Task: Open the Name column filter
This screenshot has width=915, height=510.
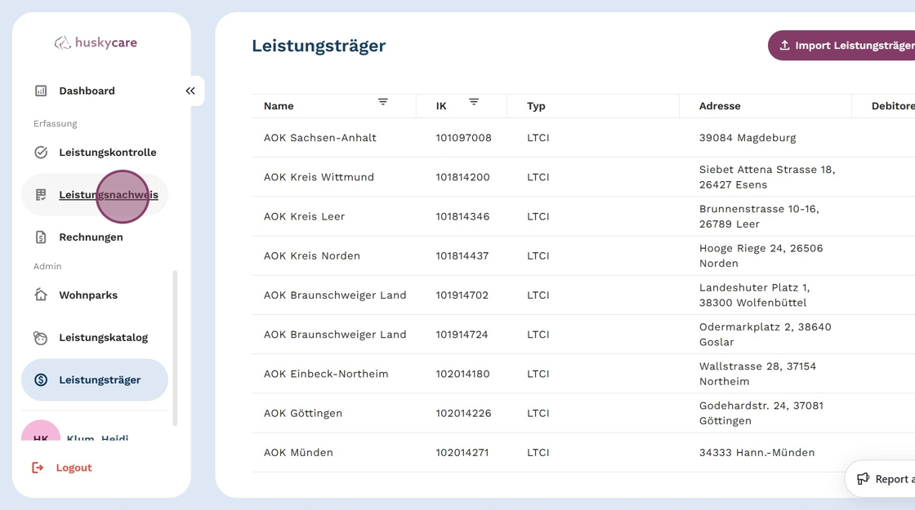Action: (382, 102)
